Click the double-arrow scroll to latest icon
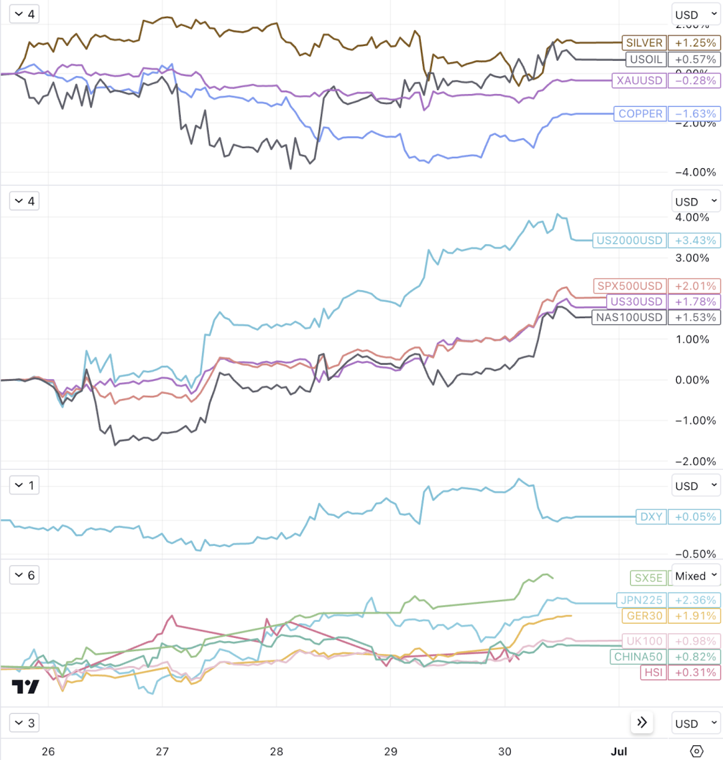The height and width of the screenshot is (760, 723). pyautogui.click(x=642, y=723)
